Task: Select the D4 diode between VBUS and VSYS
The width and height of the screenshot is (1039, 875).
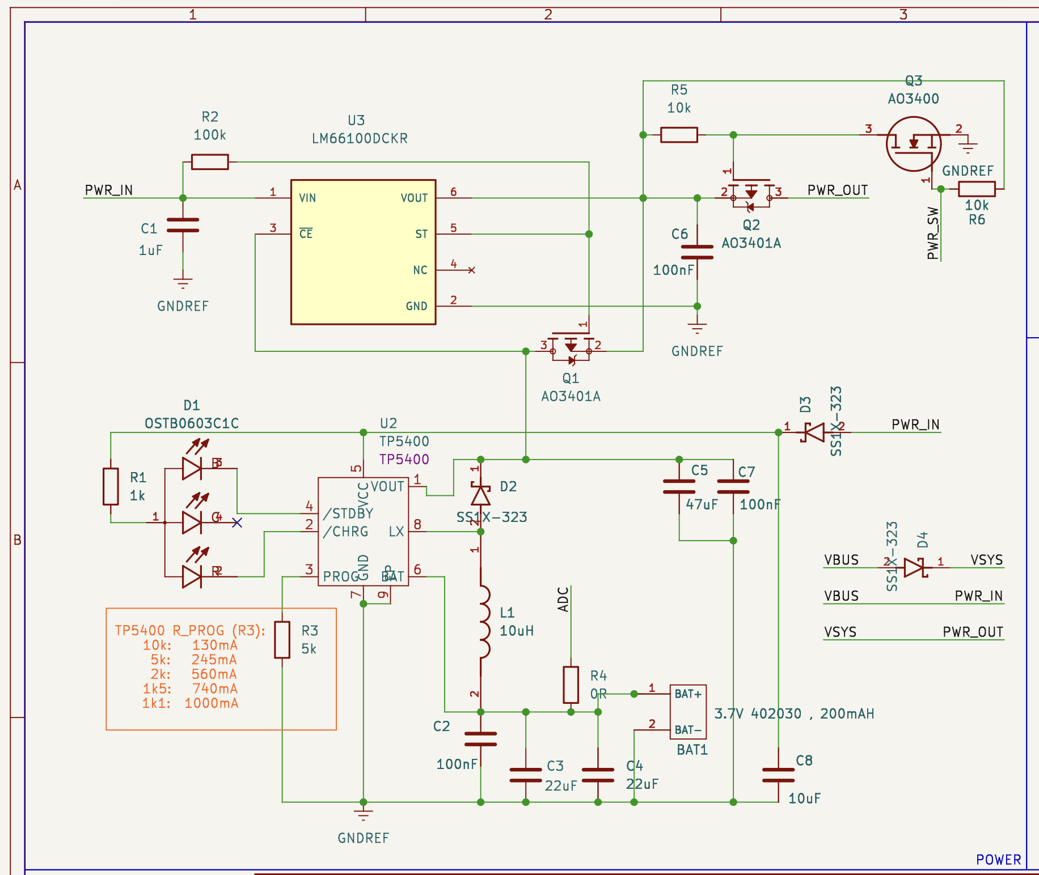Action: point(914,567)
